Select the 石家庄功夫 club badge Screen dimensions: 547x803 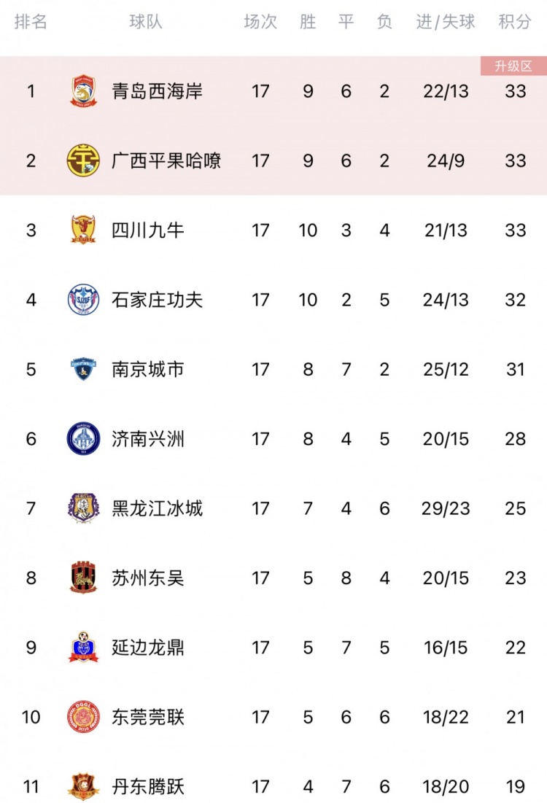[x=83, y=299]
